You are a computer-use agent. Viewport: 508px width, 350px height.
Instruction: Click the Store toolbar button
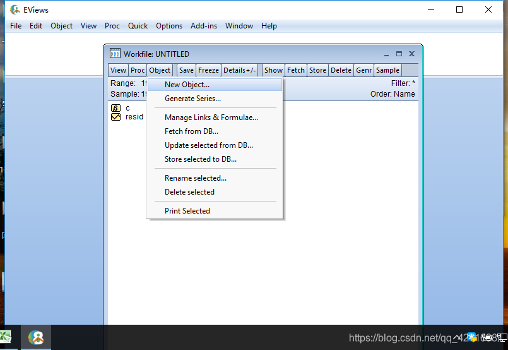(317, 70)
